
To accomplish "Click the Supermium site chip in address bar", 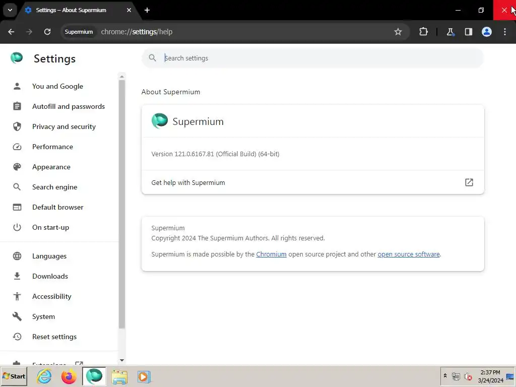I will pos(79,32).
